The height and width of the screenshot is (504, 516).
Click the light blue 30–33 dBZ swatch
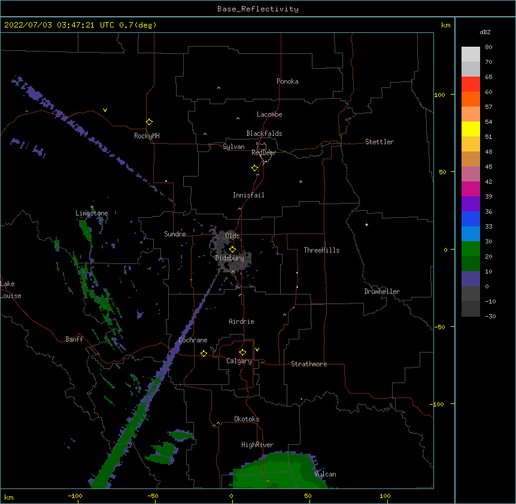[471, 234]
